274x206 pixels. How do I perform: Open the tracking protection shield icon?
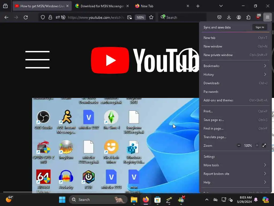pos(43,17)
